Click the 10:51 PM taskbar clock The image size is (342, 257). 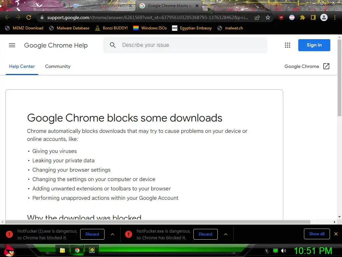pyautogui.click(x=313, y=251)
